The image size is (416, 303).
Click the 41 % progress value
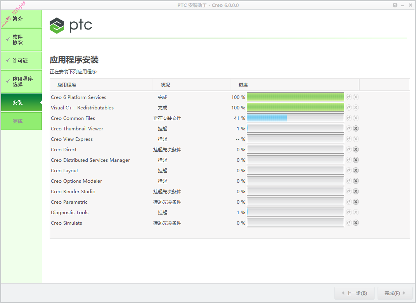coord(239,118)
